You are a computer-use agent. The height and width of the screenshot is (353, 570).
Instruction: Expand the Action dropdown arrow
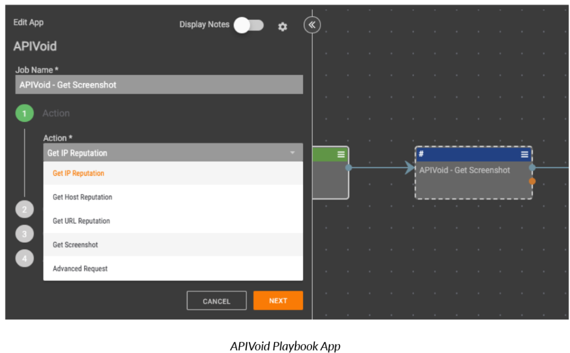point(292,153)
